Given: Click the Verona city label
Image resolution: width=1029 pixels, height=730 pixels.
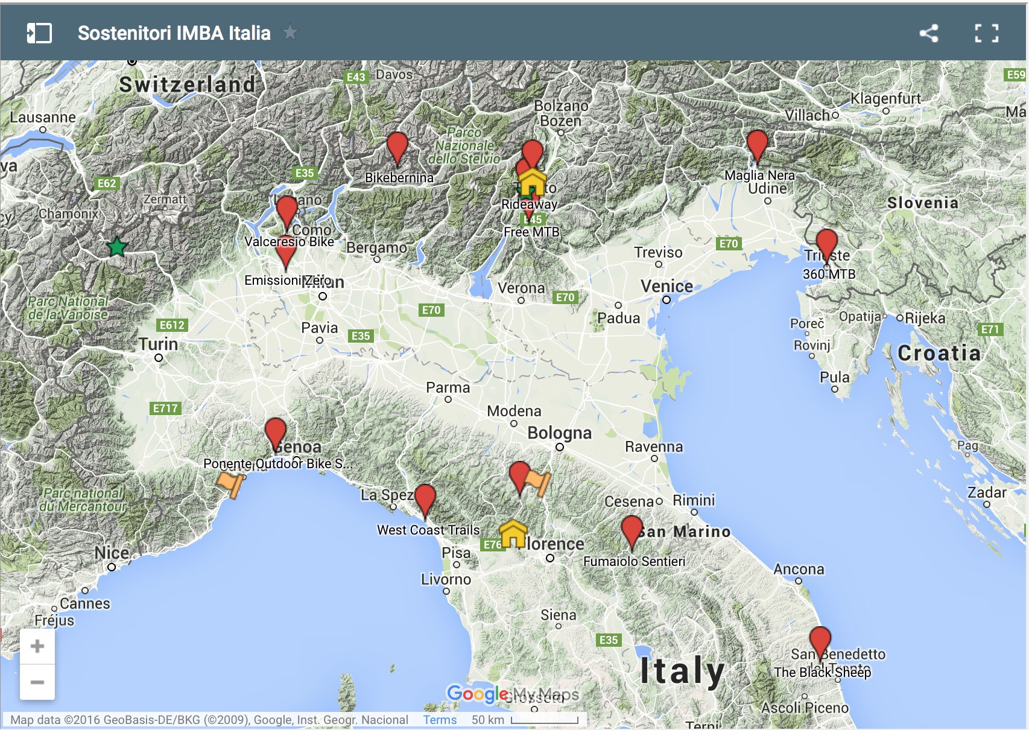Looking at the screenshot, I should point(521,288).
